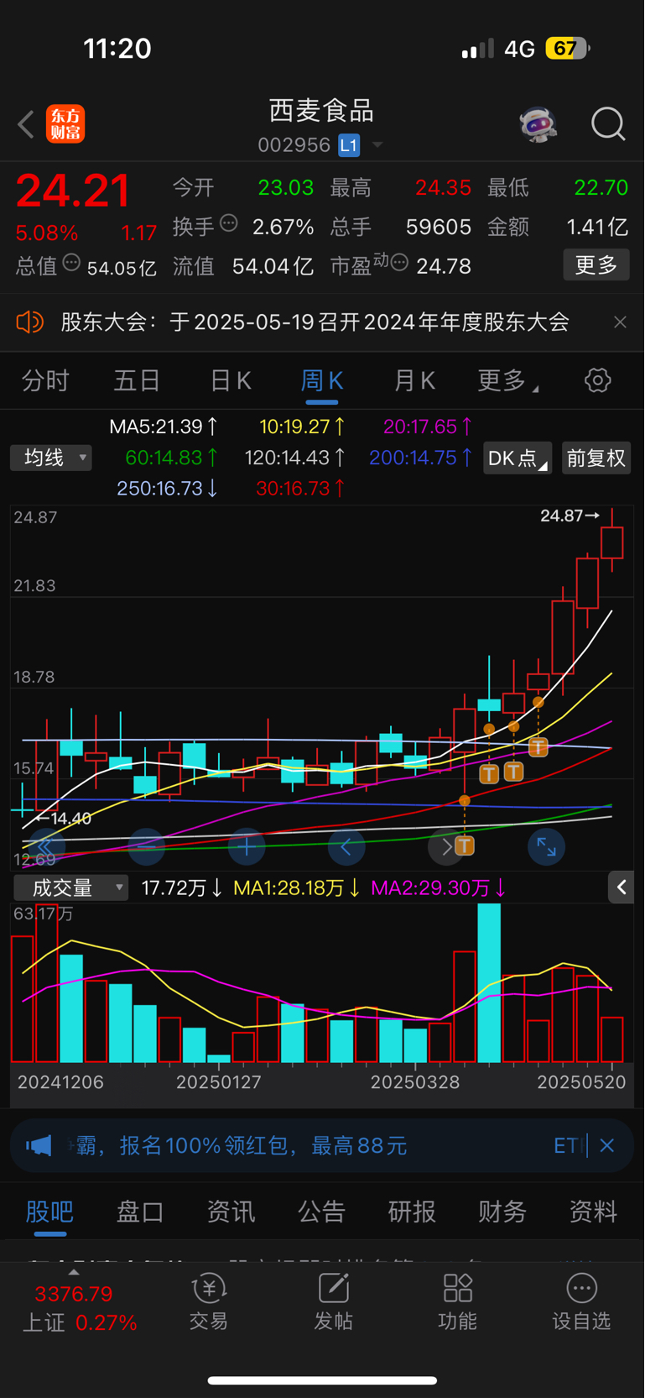
Task: Expand chart to fullscreen
Action: 546,847
